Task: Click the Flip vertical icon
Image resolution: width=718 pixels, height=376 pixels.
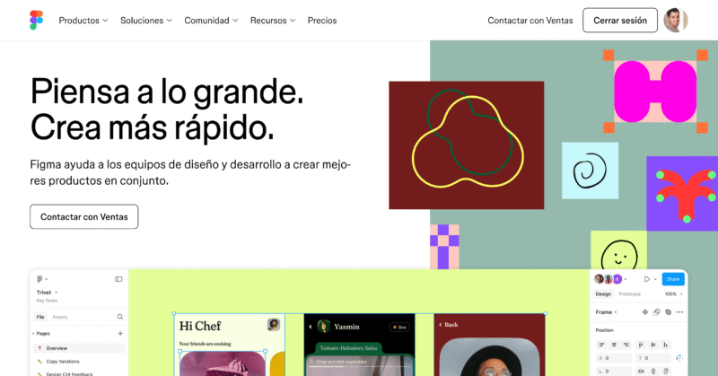Action: [653, 372]
